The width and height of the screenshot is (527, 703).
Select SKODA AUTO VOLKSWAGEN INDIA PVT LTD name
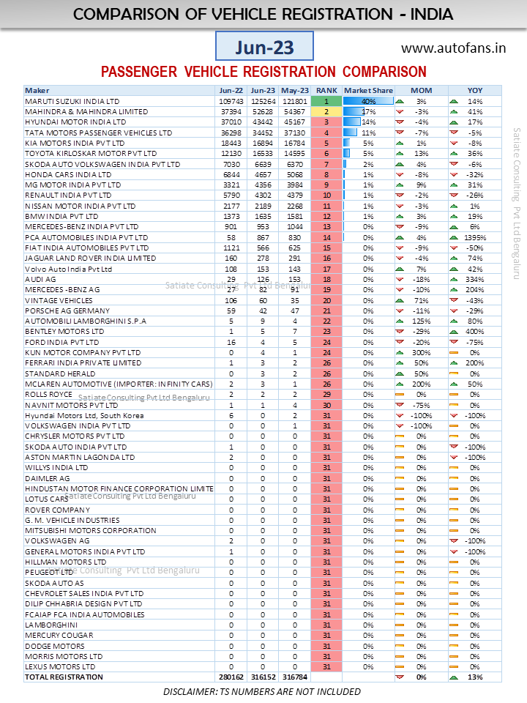(x=102, y=165)
